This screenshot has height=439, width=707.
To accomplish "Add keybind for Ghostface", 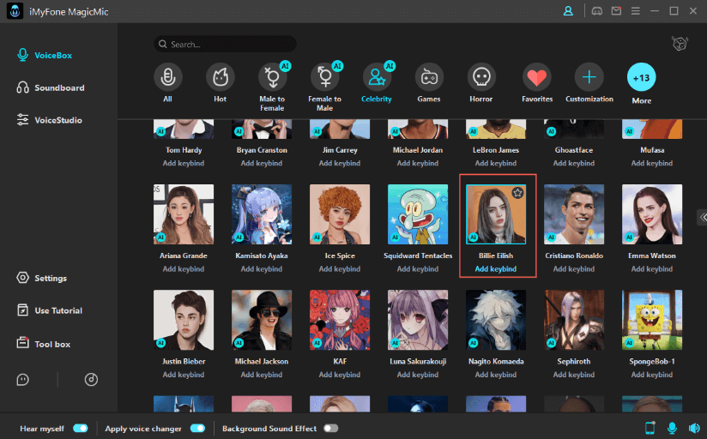I will click(574, 163).
